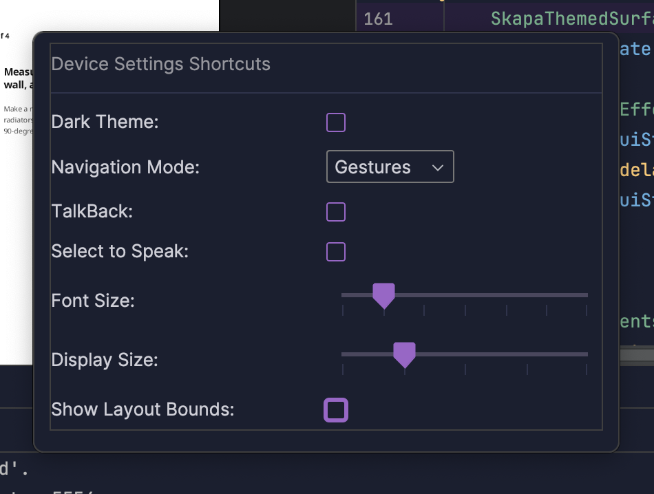Set Font Size to the rightmost tick
This screenshot has height=494, width=654.
(587, 295)
